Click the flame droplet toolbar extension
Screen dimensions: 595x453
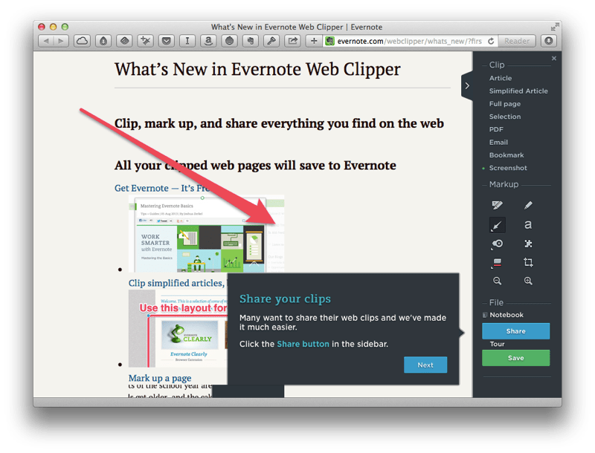(x=103, y=41)
